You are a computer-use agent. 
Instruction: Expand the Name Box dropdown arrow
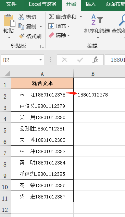(x=40, y=60)
